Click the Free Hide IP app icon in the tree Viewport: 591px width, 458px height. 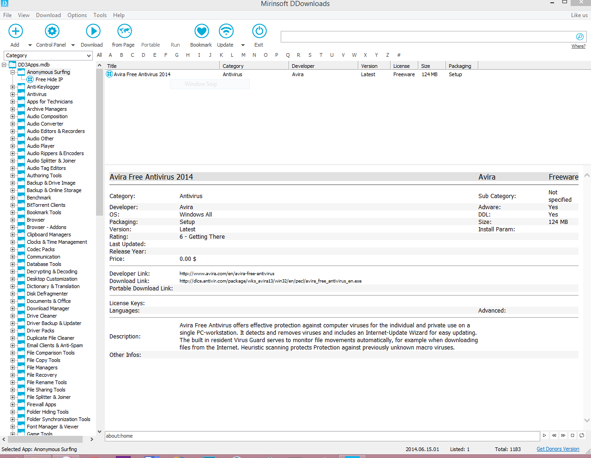[x=30, y=79]
